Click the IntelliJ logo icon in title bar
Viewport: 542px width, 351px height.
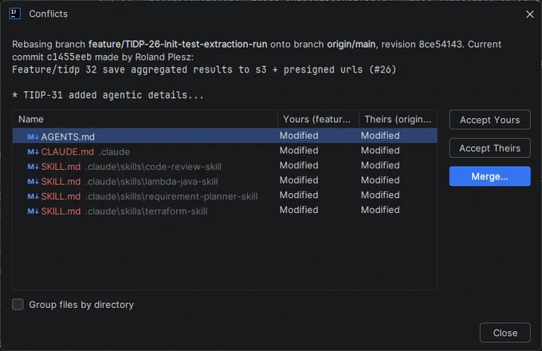[14, 14]
